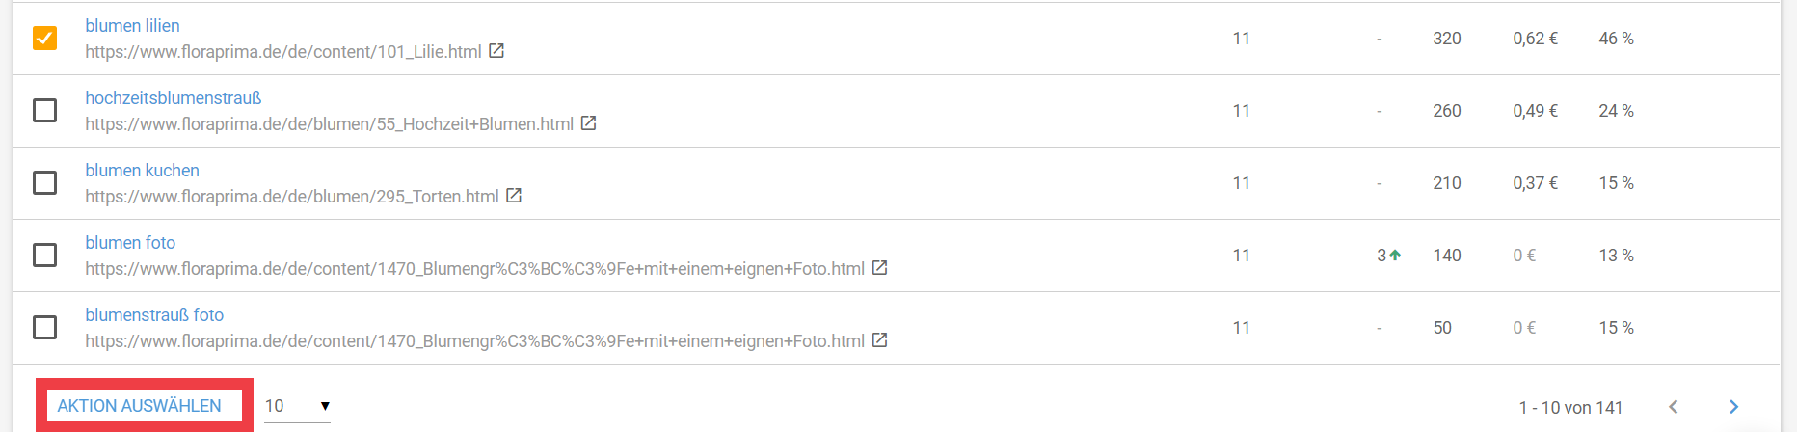Open the blumenstrauß foto keyword link
Screen dimensions: 1797x432
click(x=154, y=315)
